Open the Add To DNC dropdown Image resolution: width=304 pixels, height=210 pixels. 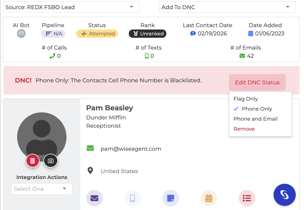coord(227,7)
